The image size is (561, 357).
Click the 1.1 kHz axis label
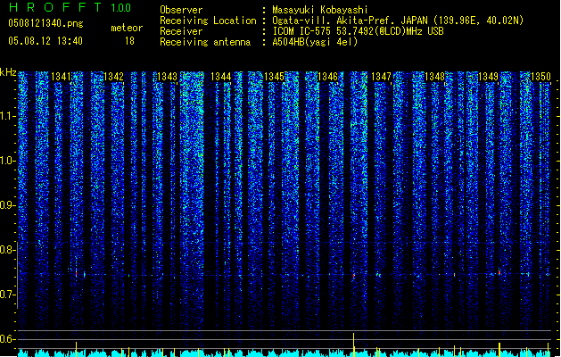(x=8, y=116)
